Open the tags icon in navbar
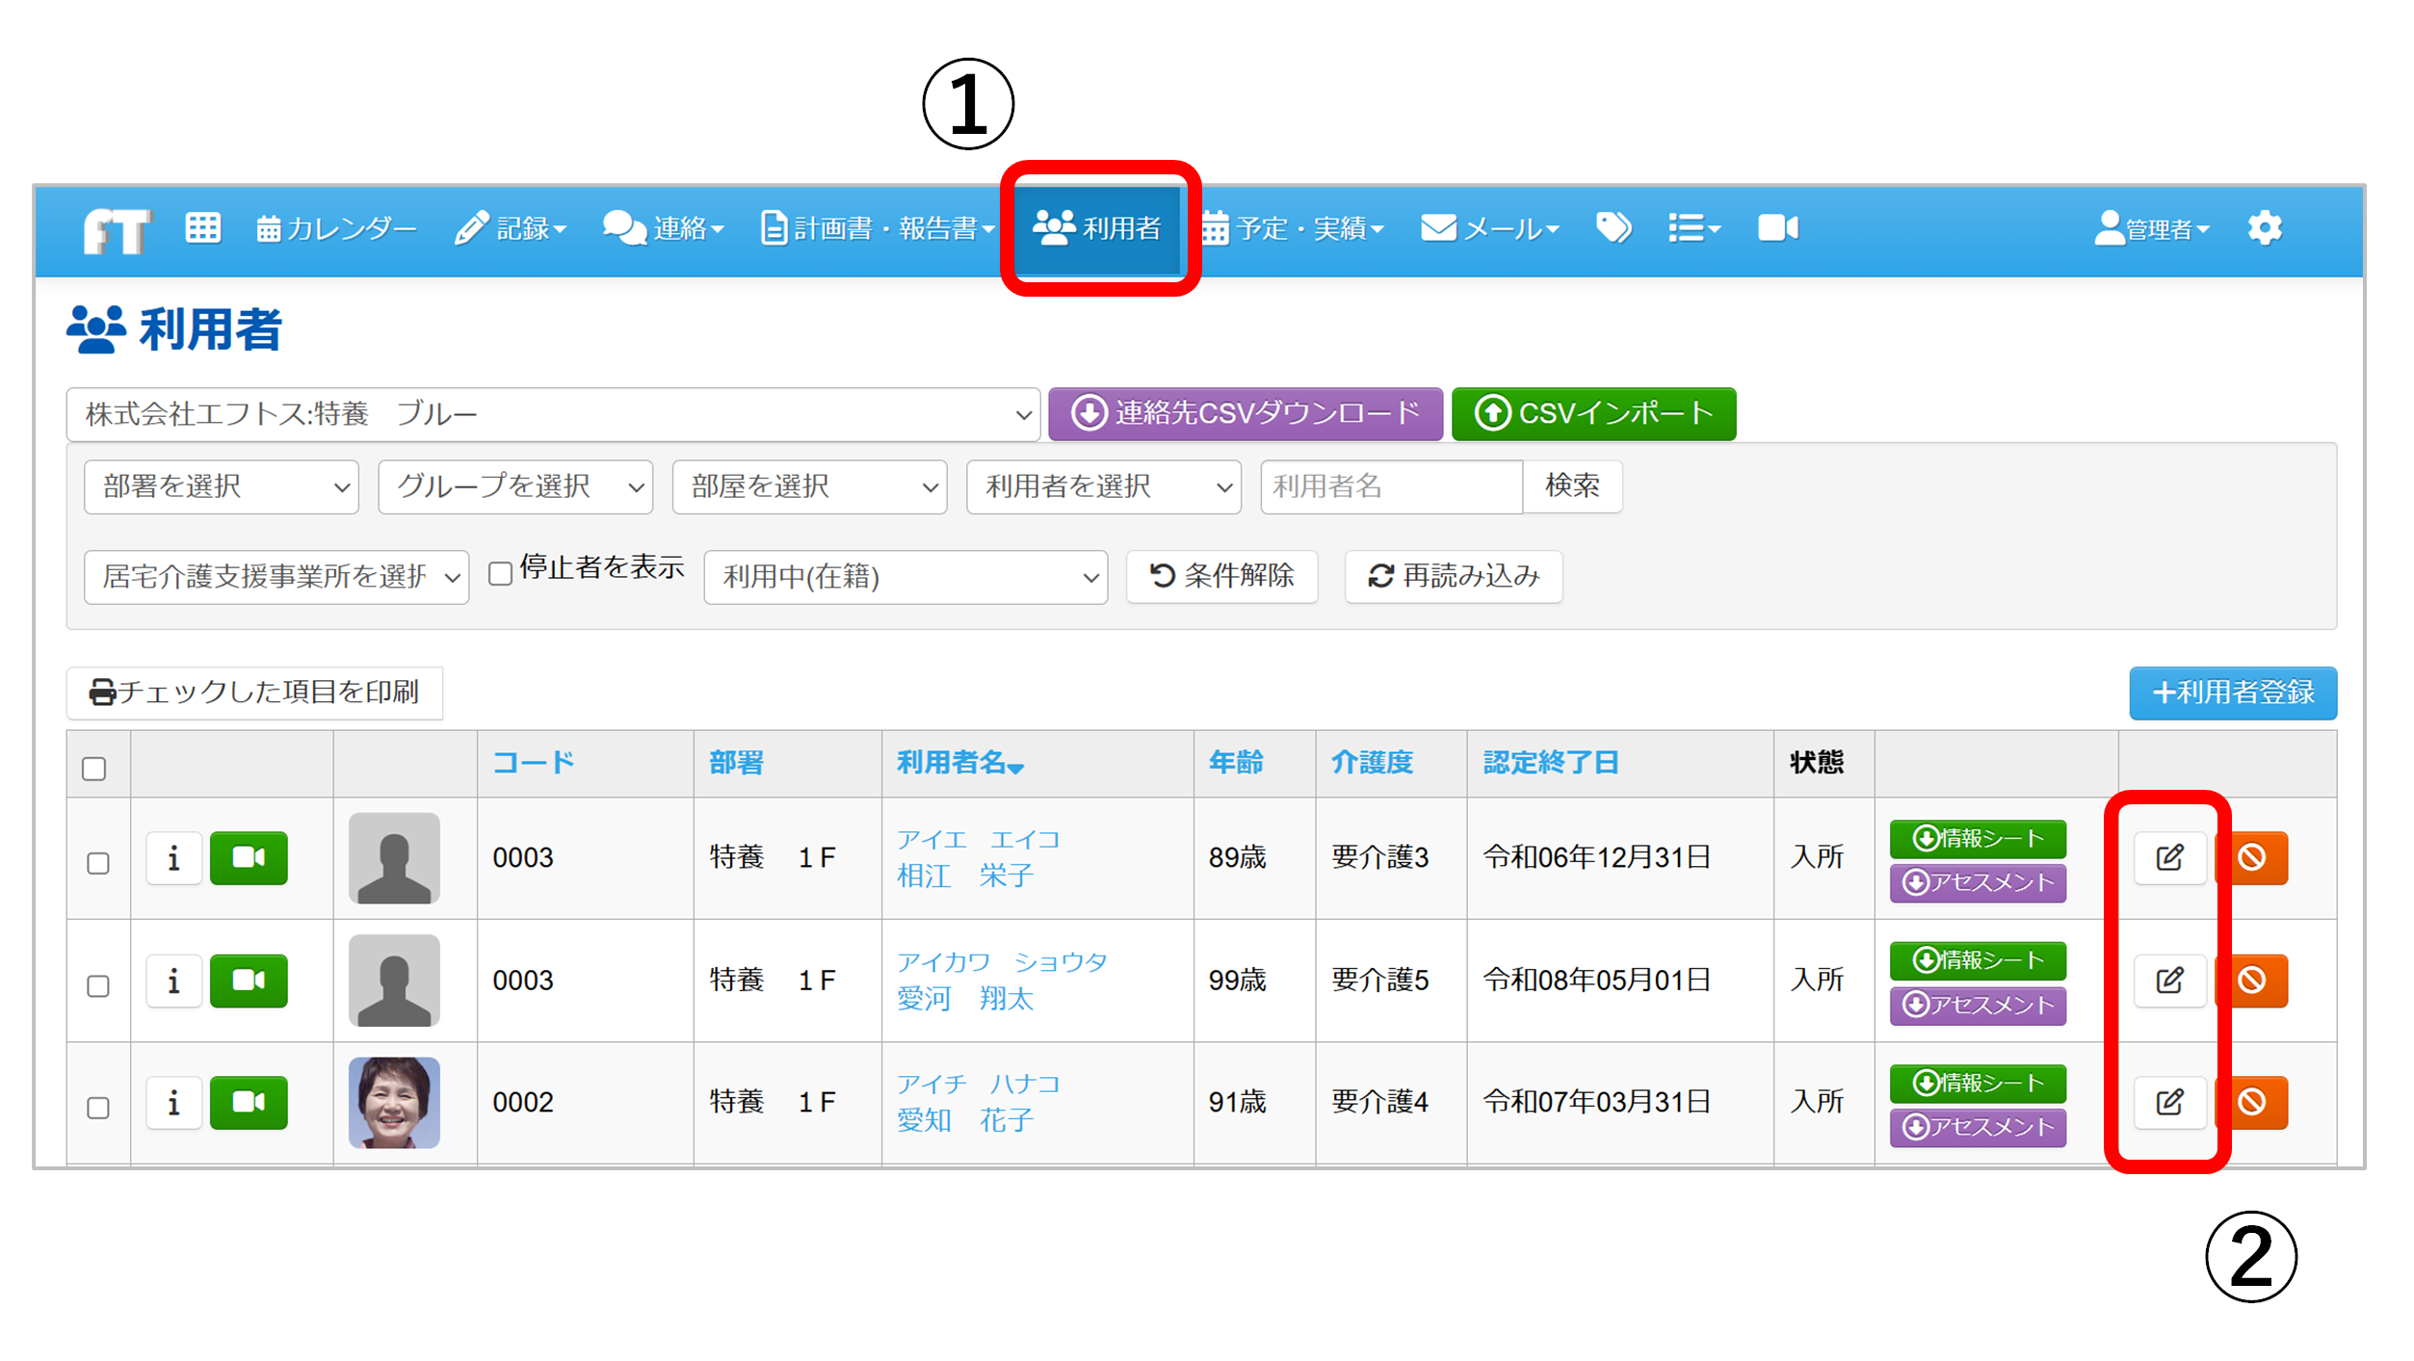This screenshot has width=2414, height=1361. coord(1613,228)
